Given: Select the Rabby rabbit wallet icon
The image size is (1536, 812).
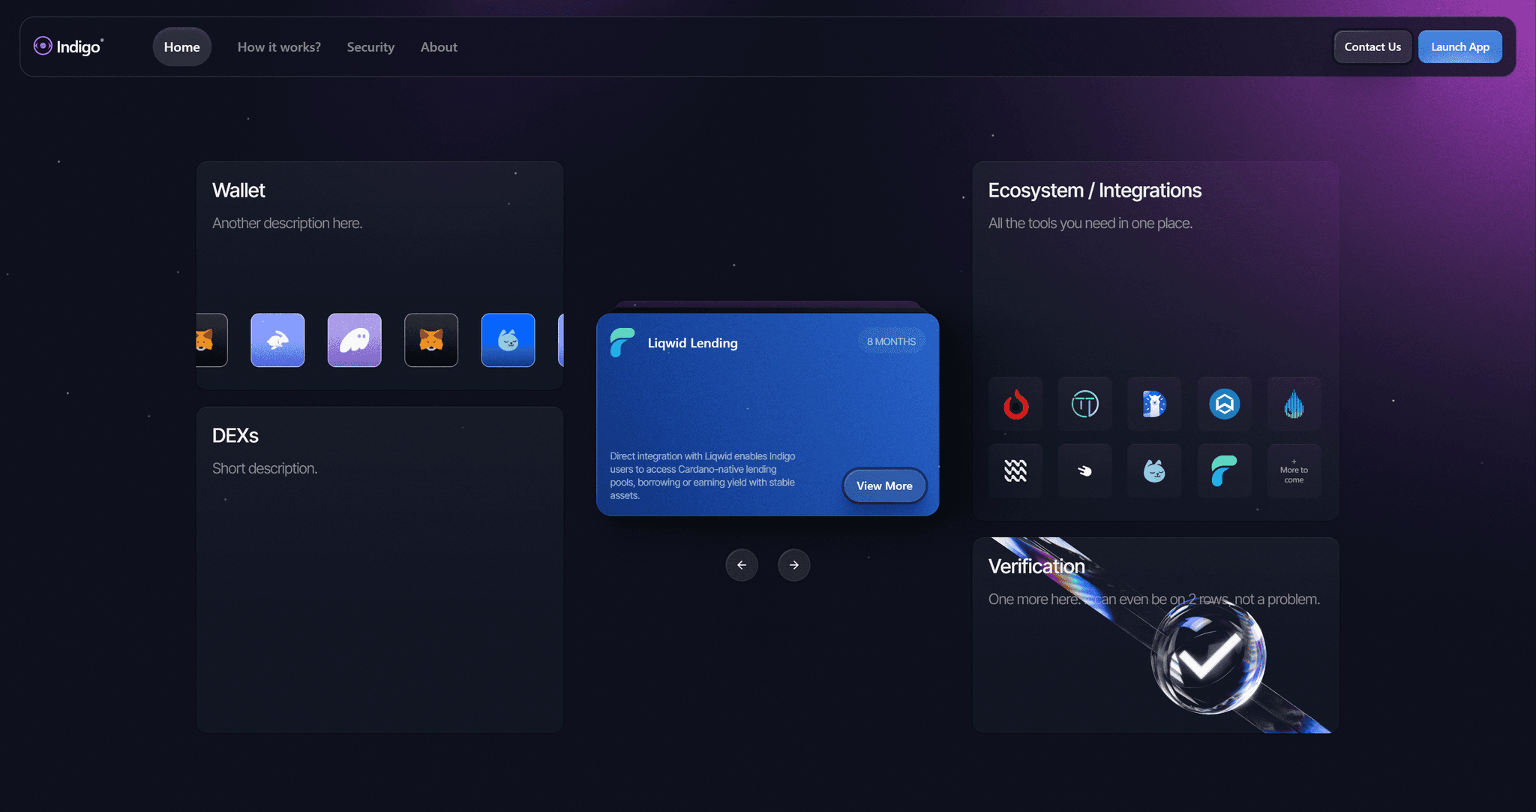Looking at the screenshot, I should click(277, 340).
